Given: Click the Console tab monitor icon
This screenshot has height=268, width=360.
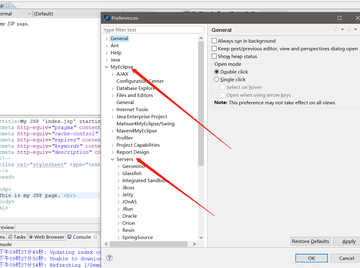Looking at the screenshot, I should (x=69, y=237).
